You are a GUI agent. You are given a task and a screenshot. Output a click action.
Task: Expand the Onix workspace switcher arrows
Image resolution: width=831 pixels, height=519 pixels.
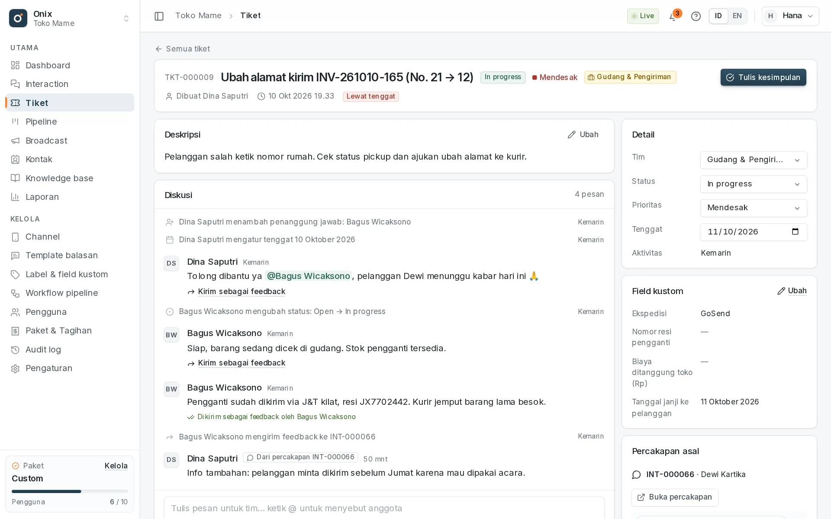point(126,18)
